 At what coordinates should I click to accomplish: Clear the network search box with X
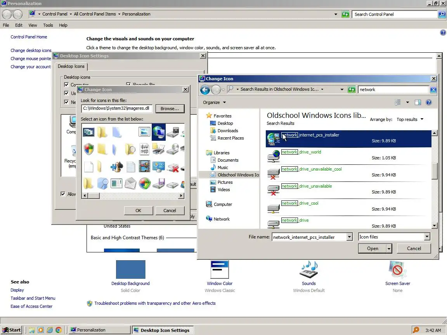tap(433, 90)
